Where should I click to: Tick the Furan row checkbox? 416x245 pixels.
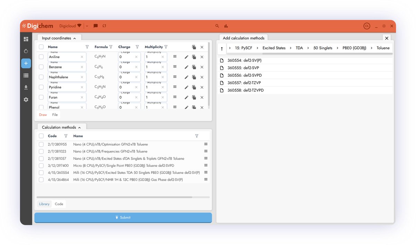coord(41,97)
